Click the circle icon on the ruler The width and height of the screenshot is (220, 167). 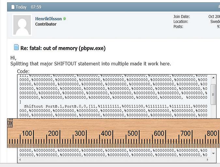tap(11, 126)
